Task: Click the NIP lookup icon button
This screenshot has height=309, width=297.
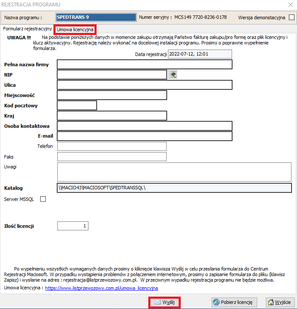Action: (x=173, y=74)
